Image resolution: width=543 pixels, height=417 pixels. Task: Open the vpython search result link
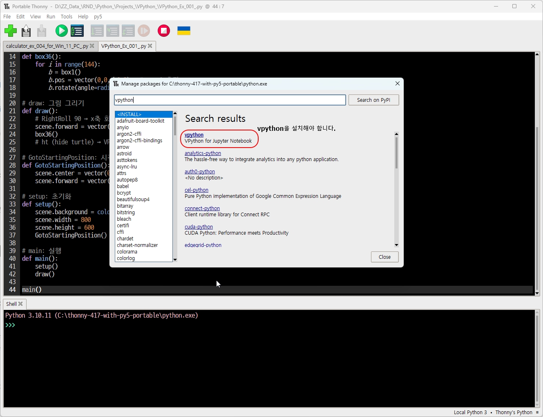coord(194,135)
